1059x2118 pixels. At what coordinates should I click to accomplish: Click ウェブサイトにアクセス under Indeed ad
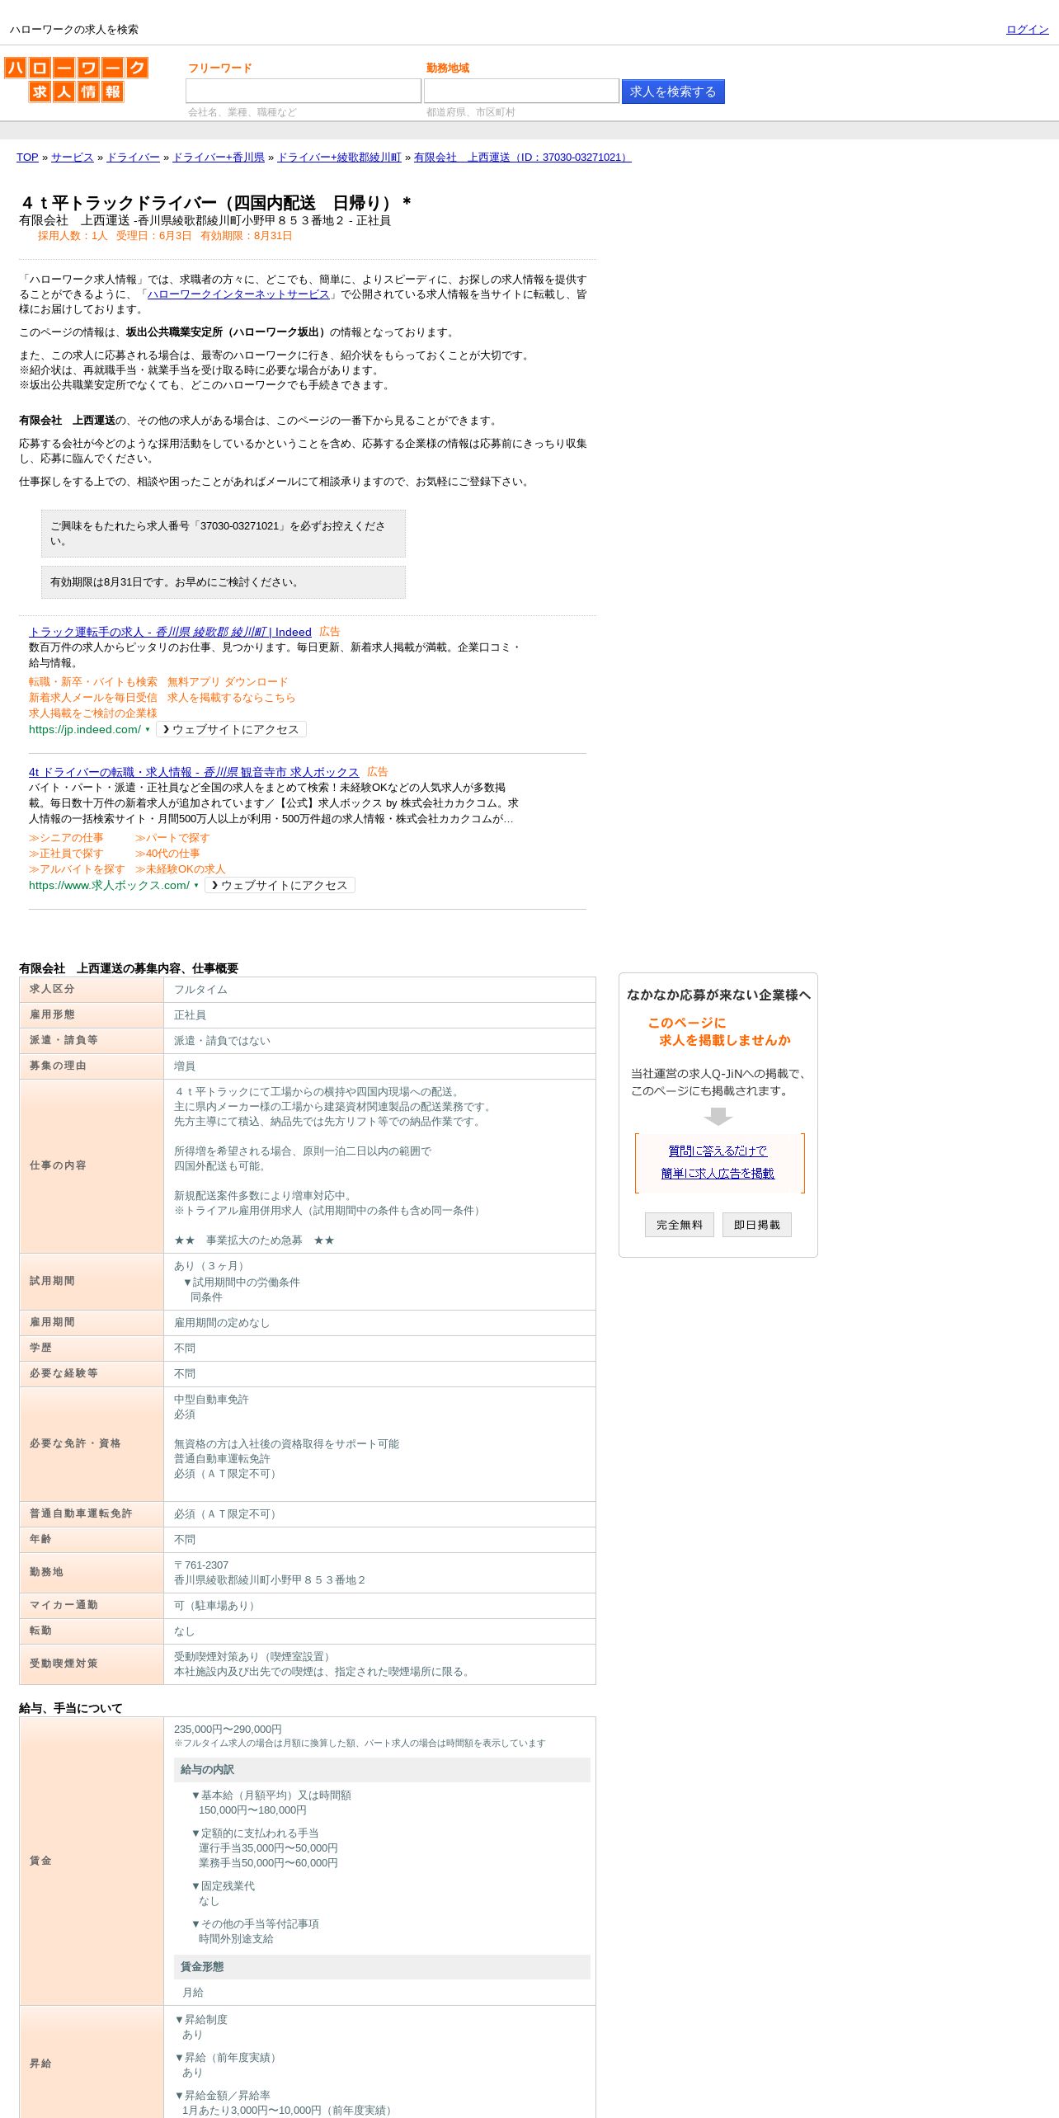231,729
